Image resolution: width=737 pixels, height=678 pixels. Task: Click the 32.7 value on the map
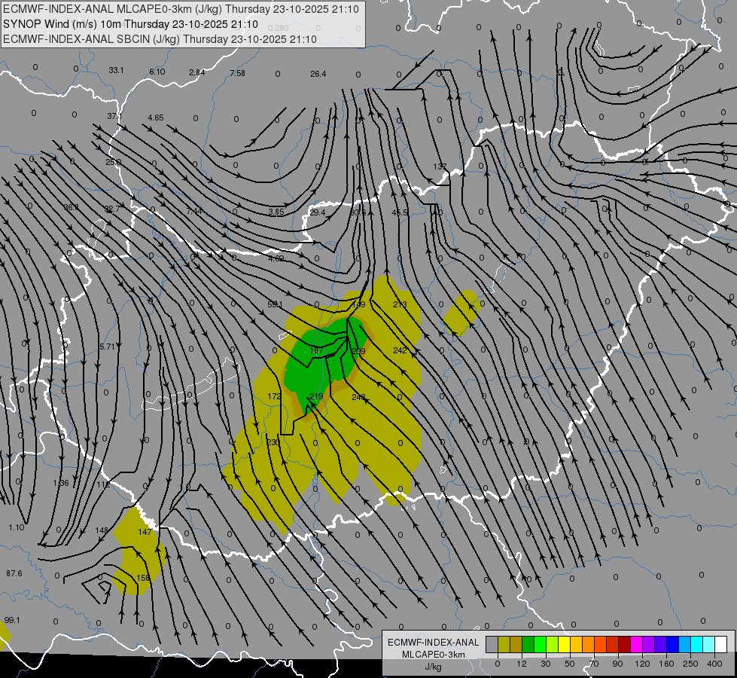[112, 209]
